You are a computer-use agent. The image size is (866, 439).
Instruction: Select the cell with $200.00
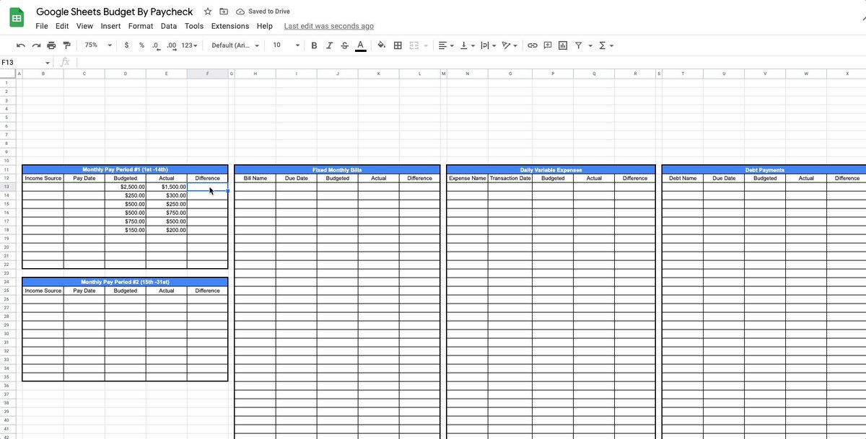point(166,230)
